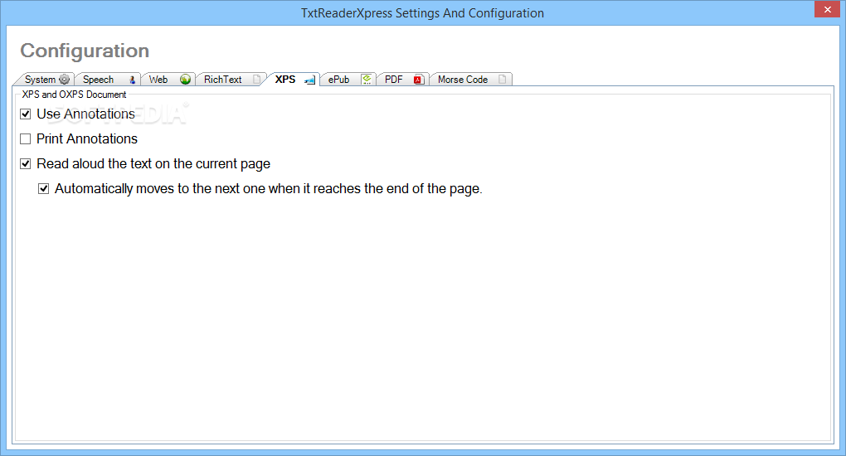Click the green ePub icon
This screenshot has height=456, width=846.
367,80
